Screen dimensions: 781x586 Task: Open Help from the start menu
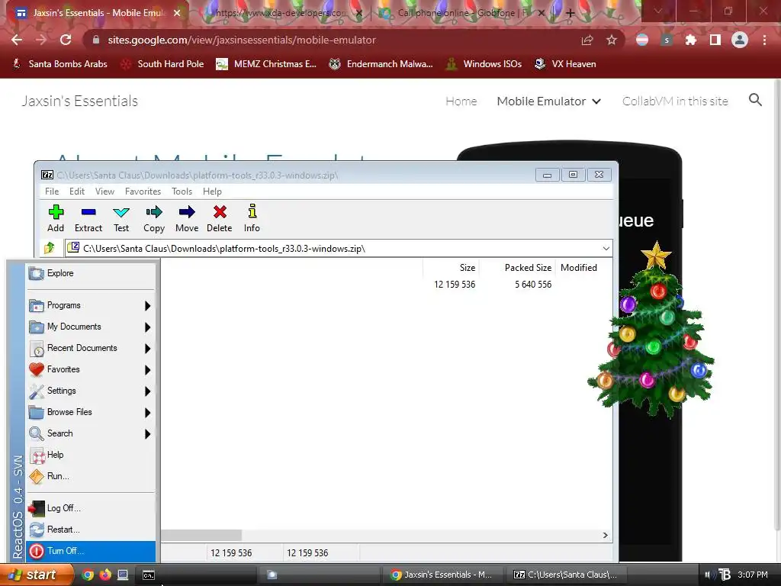coord(91,456)
